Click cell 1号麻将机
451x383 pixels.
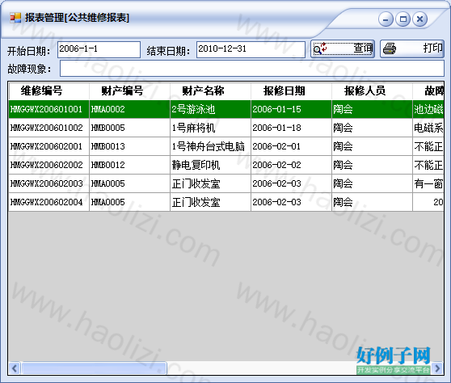coord(210,128)
